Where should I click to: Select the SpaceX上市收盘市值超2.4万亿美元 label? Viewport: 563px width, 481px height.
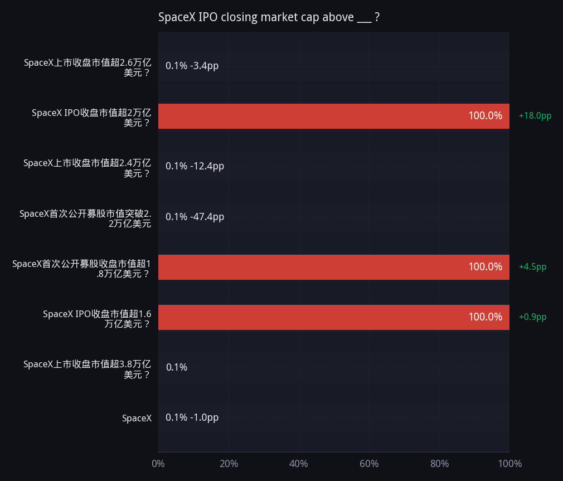click(x=88, y=168)
